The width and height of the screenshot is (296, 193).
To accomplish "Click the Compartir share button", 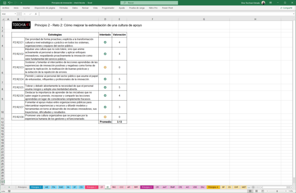I will click(286, 8).
